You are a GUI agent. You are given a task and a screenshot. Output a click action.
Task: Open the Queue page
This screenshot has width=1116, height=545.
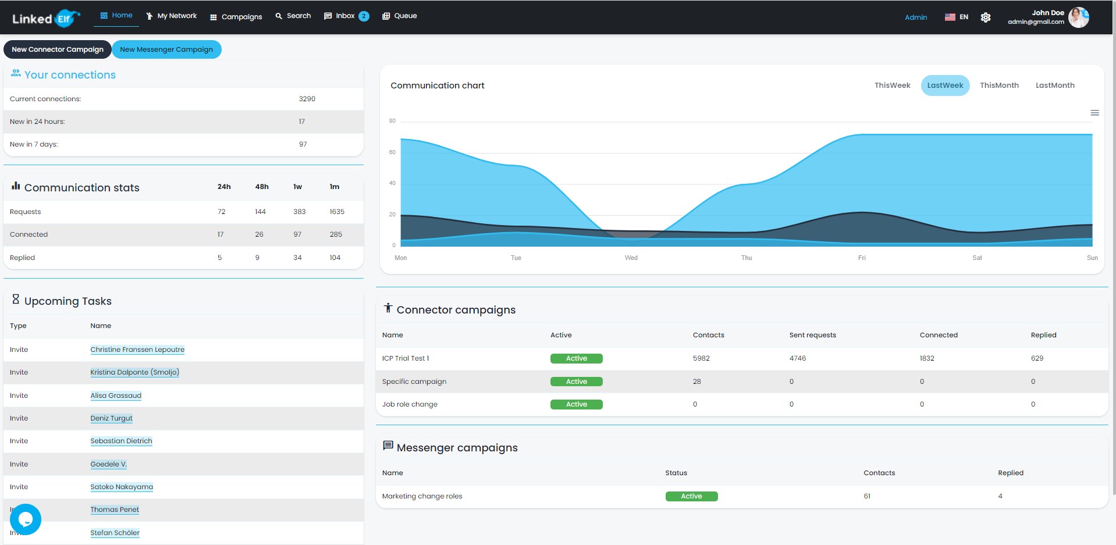click(x=399, y=16)
